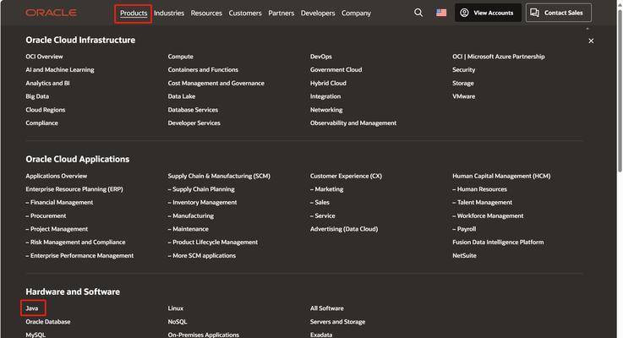Open the Partners menu
623x338 pixels.
pos(281,14)
